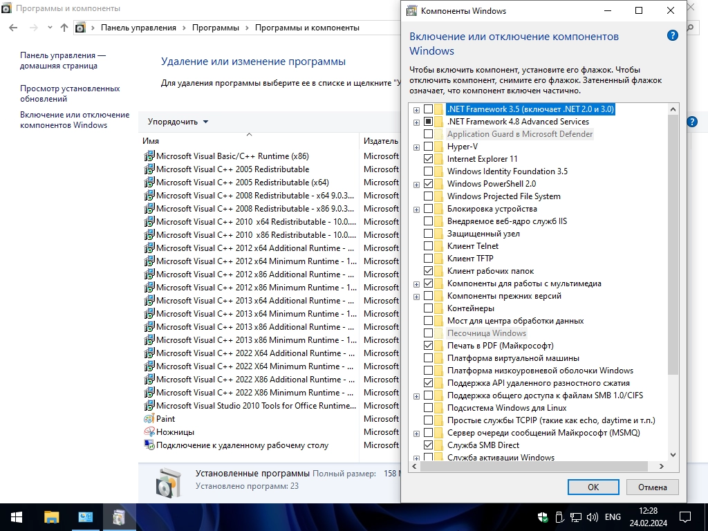
Task: Open the Упорядочить dropdown menu
Action: tap(178, 122)
